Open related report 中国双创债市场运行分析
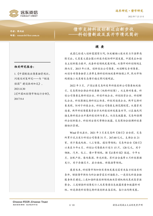Screen dimensions: 153x216 click(33, 94)
